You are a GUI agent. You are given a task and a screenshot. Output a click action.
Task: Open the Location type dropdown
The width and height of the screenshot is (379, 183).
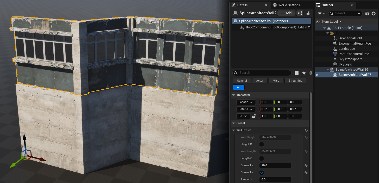[x=246, y=102]
